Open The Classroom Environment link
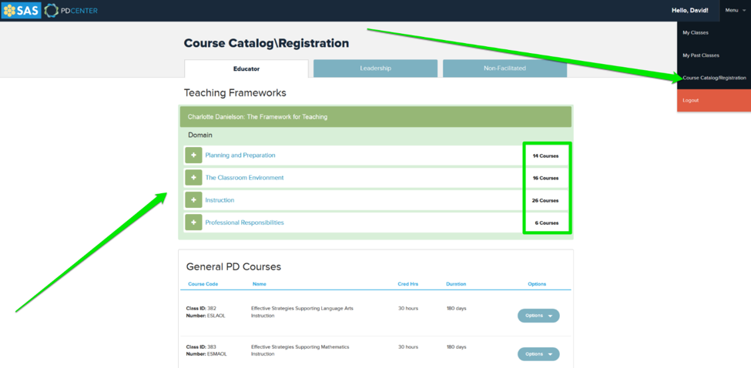751x368 pixels. click(x=244, y=178)
